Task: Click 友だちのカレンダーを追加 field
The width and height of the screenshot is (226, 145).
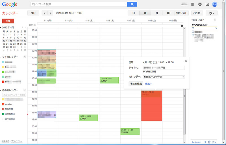Action: (x=14, y=95)
